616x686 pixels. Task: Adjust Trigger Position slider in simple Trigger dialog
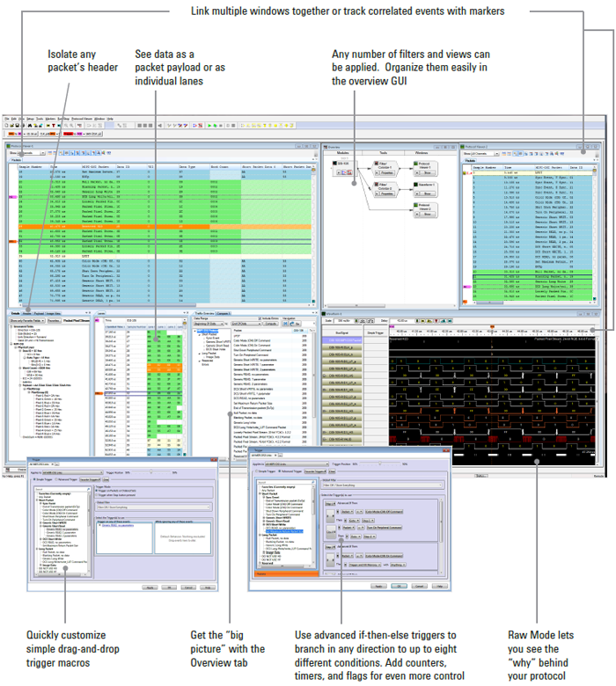[151, 472]
